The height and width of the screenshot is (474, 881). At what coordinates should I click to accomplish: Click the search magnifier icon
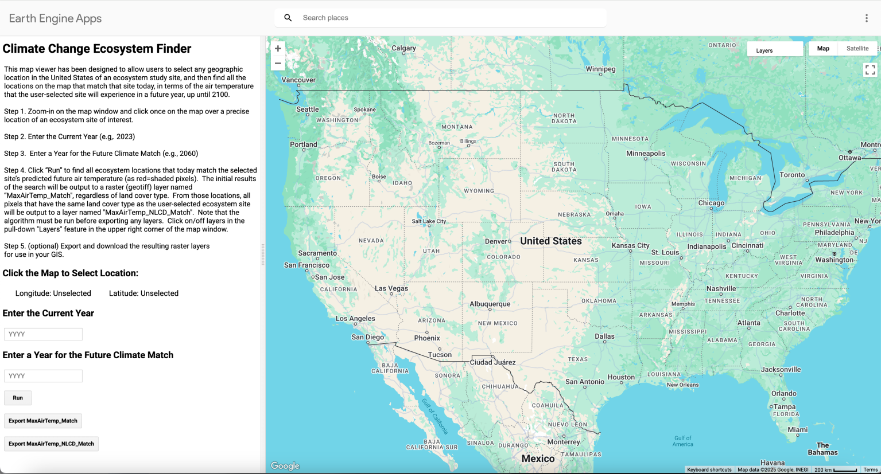click(288, 18)
